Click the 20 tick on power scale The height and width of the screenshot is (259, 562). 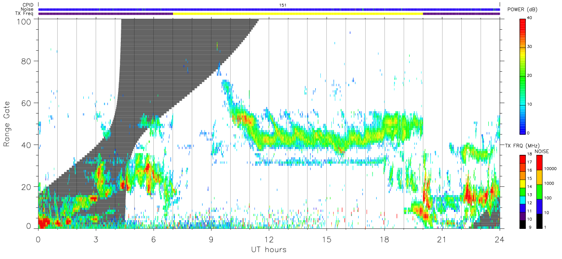pos(530,75)
